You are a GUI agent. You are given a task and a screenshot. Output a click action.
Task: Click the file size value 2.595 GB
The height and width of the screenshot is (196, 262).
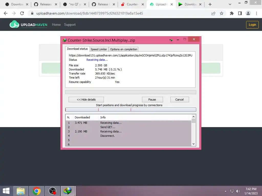coord(101,65)
